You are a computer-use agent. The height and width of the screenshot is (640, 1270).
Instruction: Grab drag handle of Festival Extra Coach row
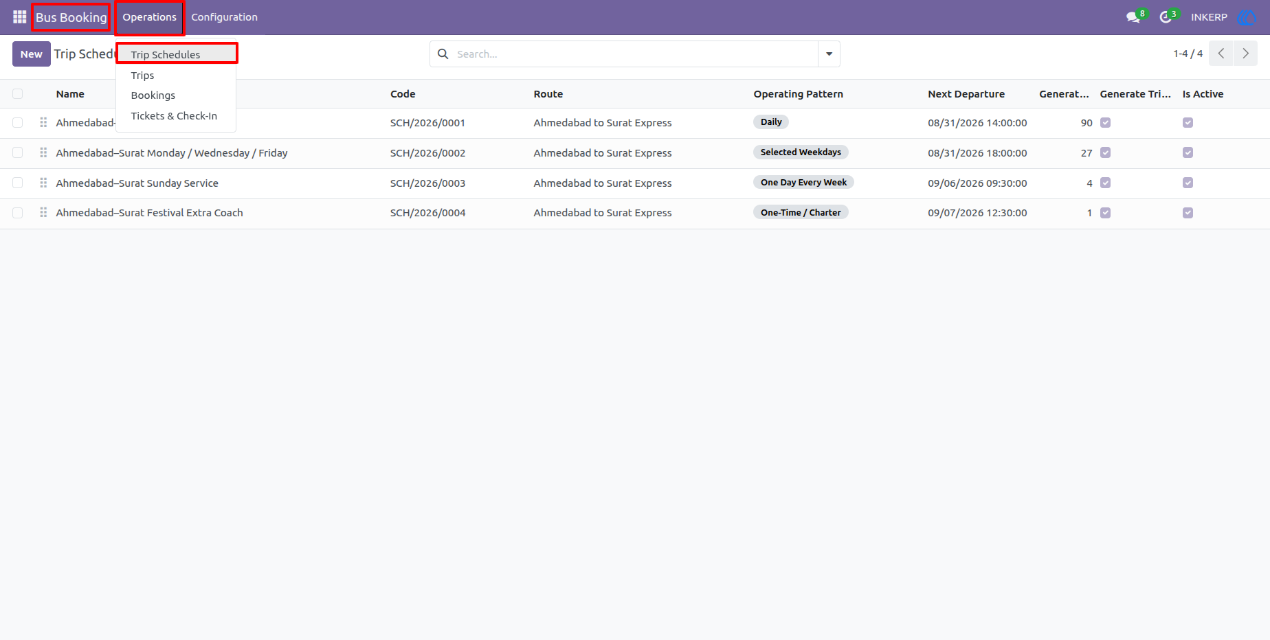point(43,213)
